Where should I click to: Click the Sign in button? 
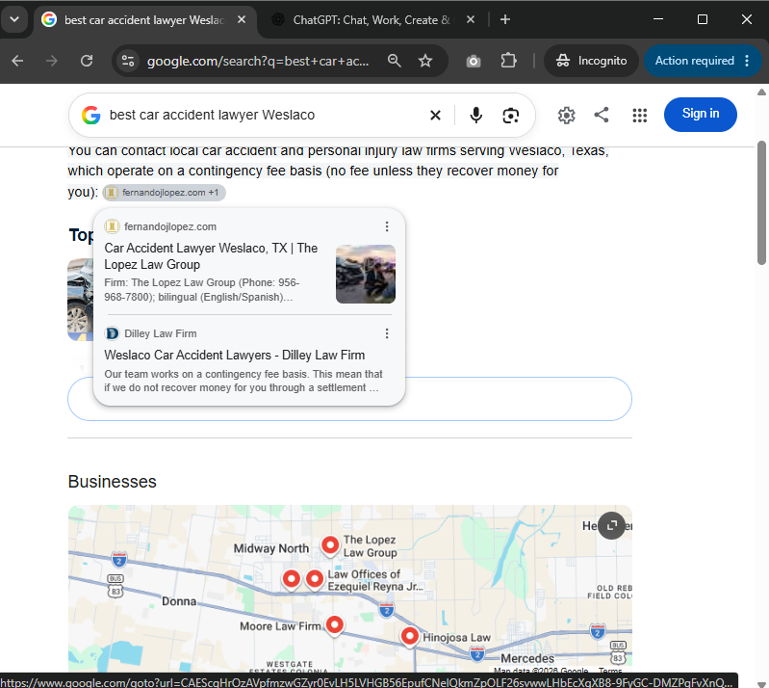click(x=701, y=114)
